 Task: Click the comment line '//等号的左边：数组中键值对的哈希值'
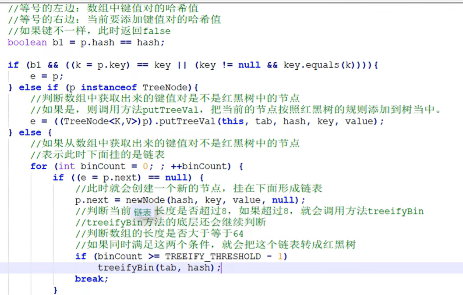(103, 8)
